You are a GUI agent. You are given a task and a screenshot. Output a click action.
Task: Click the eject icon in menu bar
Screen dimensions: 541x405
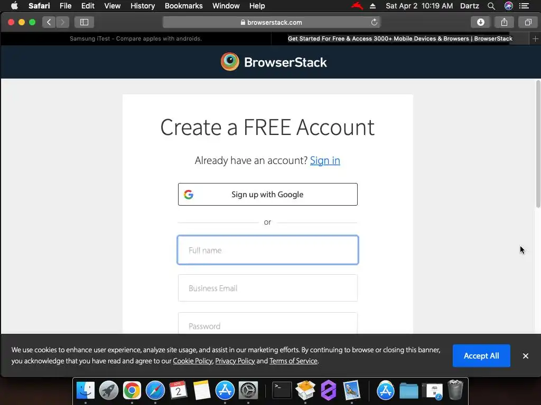click(372, 6)
